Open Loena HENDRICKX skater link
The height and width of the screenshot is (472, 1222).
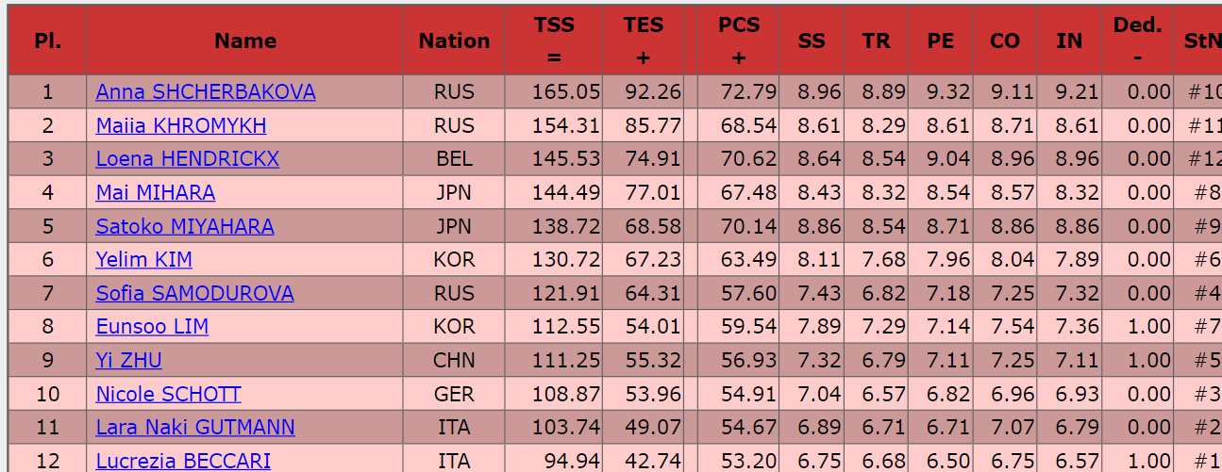pyautogui.click(x=188, y=159)
